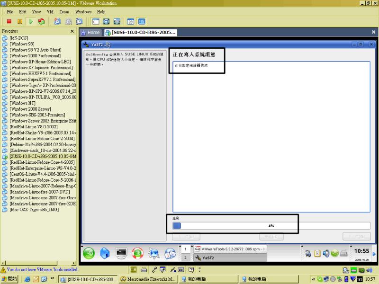Open the Snapshot Manager toolbar icon
The width and height of the screenshot is (379, 284).
point(79,21)
